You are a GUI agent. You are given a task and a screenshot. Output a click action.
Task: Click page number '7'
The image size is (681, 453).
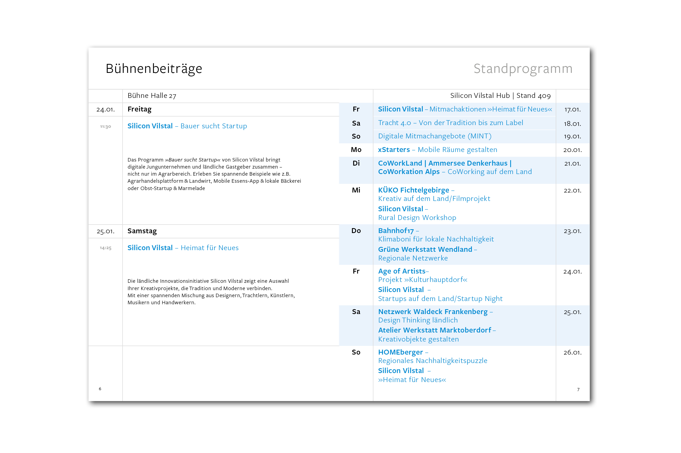tap(578, 390)
